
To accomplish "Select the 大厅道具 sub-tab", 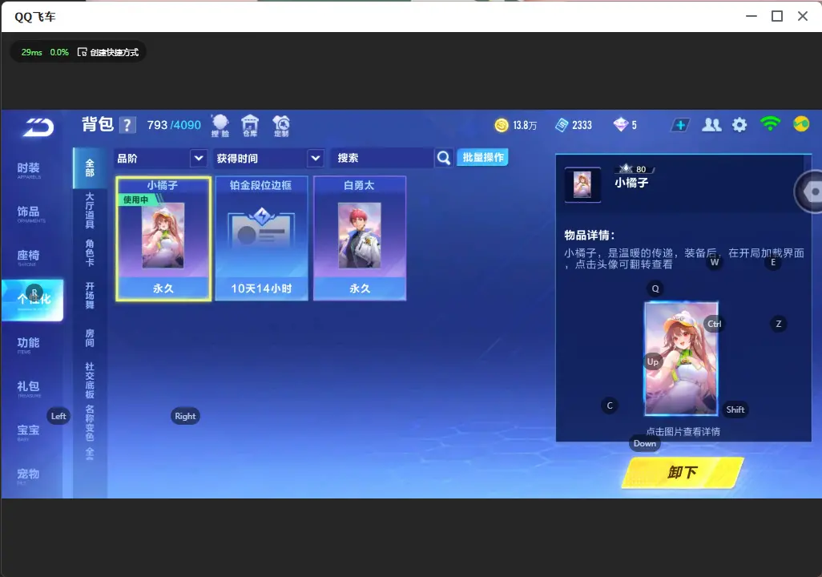I will [90, 210].
